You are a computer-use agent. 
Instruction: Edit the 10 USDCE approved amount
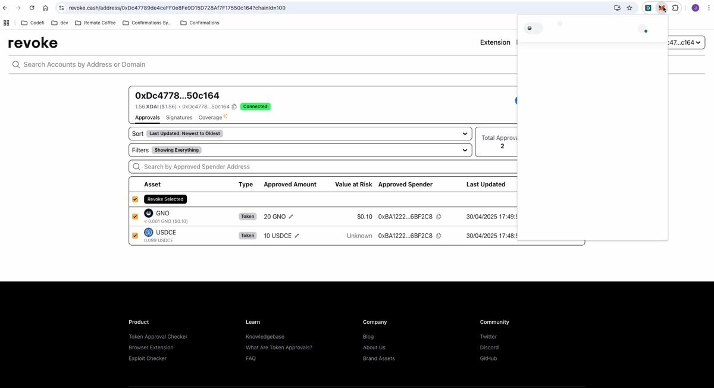pos(297,236)
